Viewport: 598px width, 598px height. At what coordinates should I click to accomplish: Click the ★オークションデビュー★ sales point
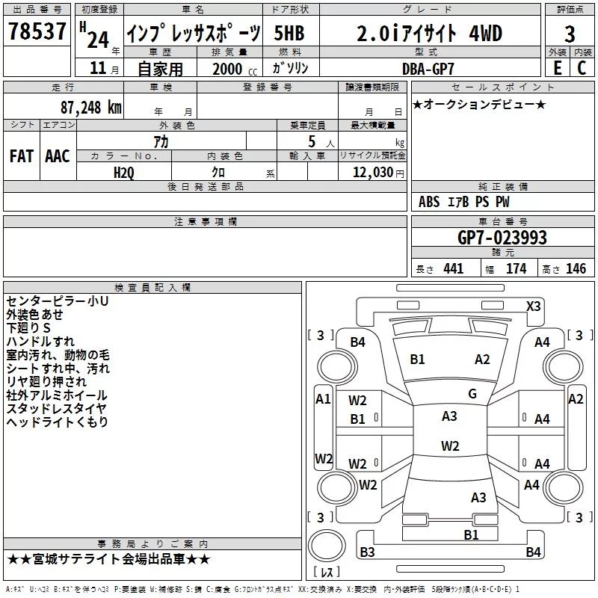point(479,104)
